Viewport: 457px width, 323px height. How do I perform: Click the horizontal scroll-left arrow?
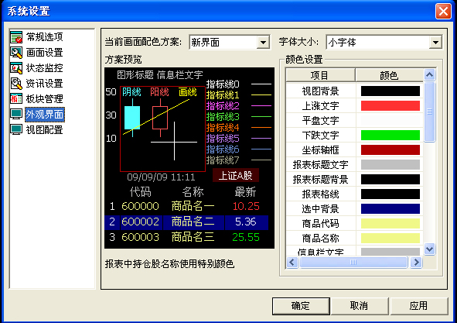point(292,263)
